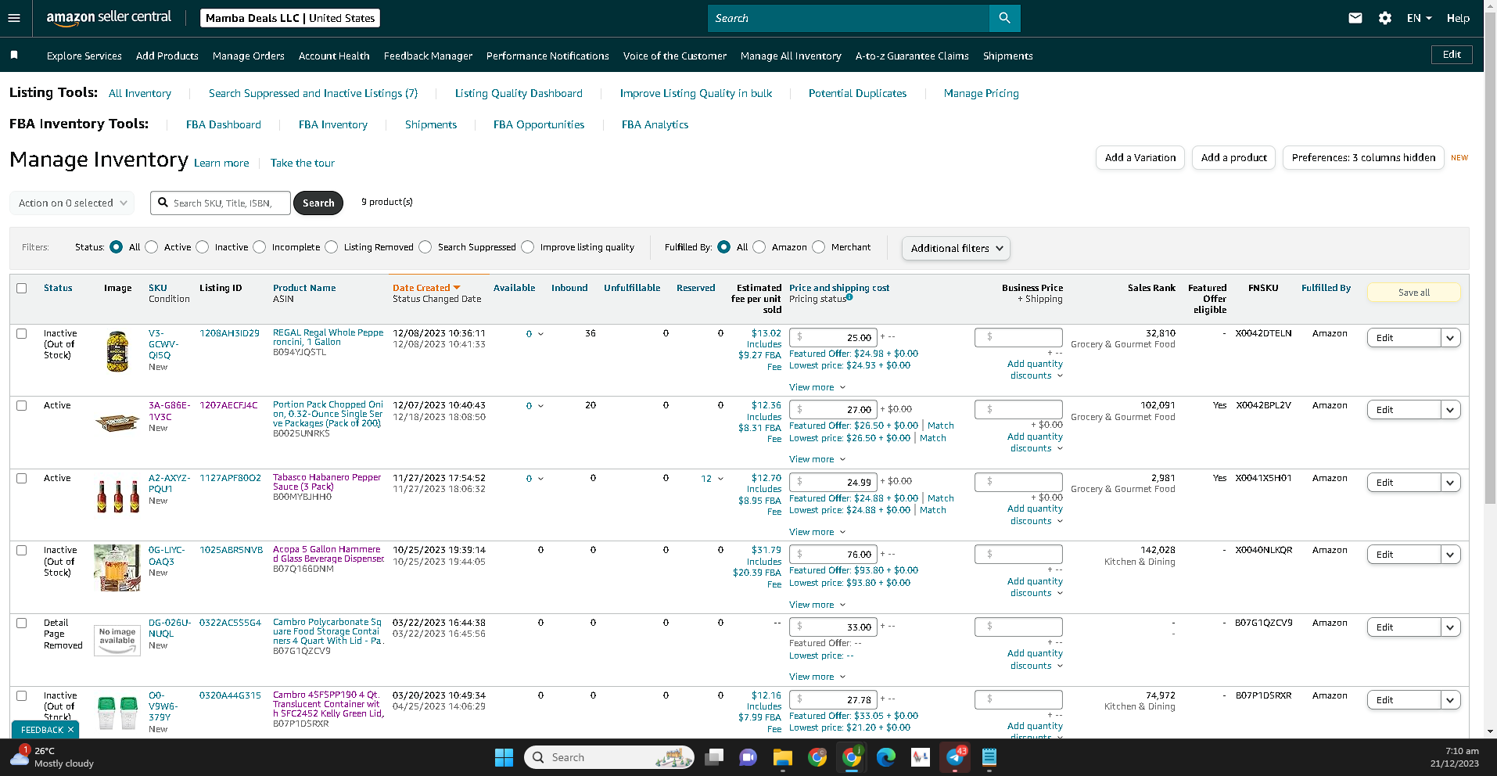1497x776 pixels.
Task: Open Edit dropdown arrow for Tabasco Habanero row
Action: point(1450,483)
